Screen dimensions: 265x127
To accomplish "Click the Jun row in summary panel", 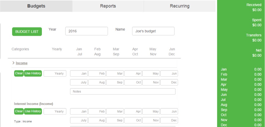I will pyautogui.click(x=241, y=95).
